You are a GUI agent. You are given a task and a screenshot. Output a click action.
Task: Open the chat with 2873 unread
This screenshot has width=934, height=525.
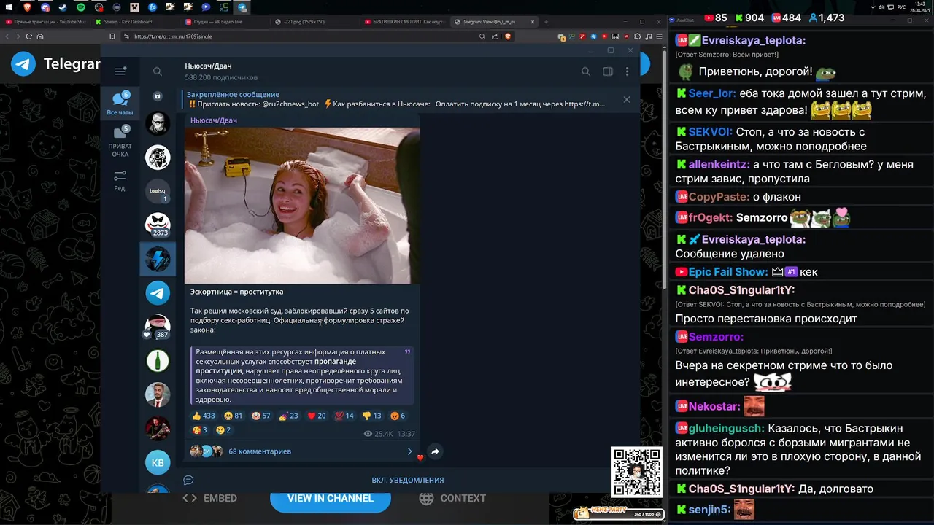(x=158, y=225)
